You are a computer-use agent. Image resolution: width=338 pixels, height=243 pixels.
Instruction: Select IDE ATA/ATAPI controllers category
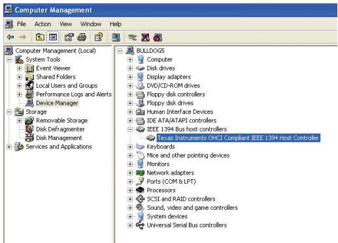182,121
